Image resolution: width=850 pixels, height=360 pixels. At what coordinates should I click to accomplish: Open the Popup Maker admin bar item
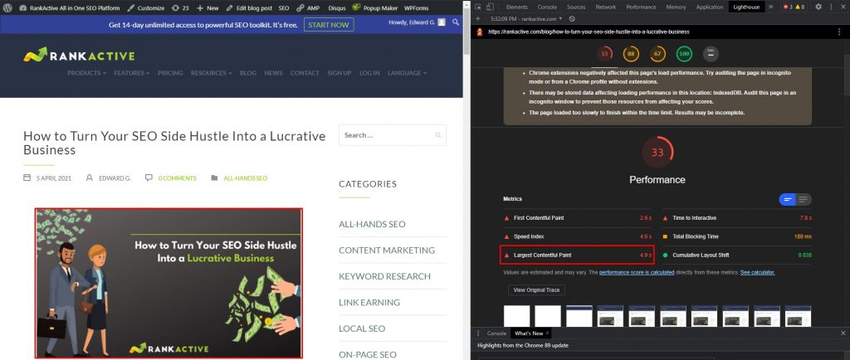[374, 8]
